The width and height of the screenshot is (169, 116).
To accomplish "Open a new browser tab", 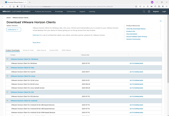I will (x=30, y=2).
